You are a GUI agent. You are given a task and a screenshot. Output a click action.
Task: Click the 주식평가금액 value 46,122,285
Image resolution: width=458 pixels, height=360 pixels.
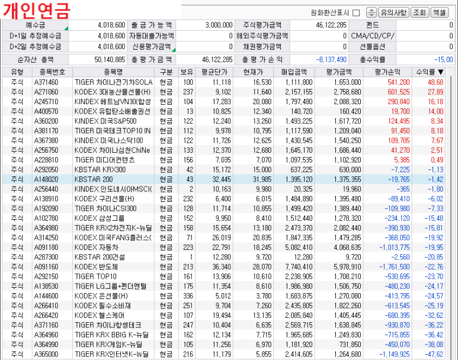[331, 25]
